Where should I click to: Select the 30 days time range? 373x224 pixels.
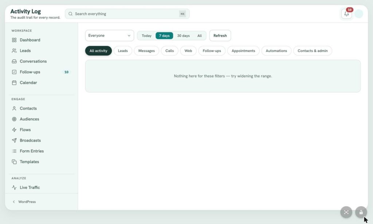[x=183, y=36]
